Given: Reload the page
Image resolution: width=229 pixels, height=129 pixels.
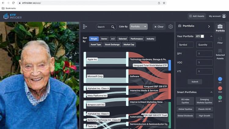Looking at the screenshot, I should pyautogui.click(x=13, y=3).
